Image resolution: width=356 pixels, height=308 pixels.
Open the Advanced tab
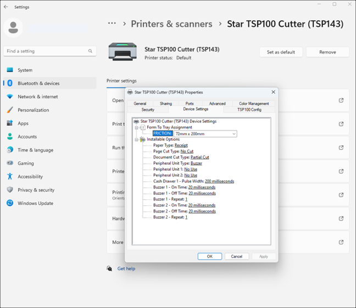tap(217, 104)
